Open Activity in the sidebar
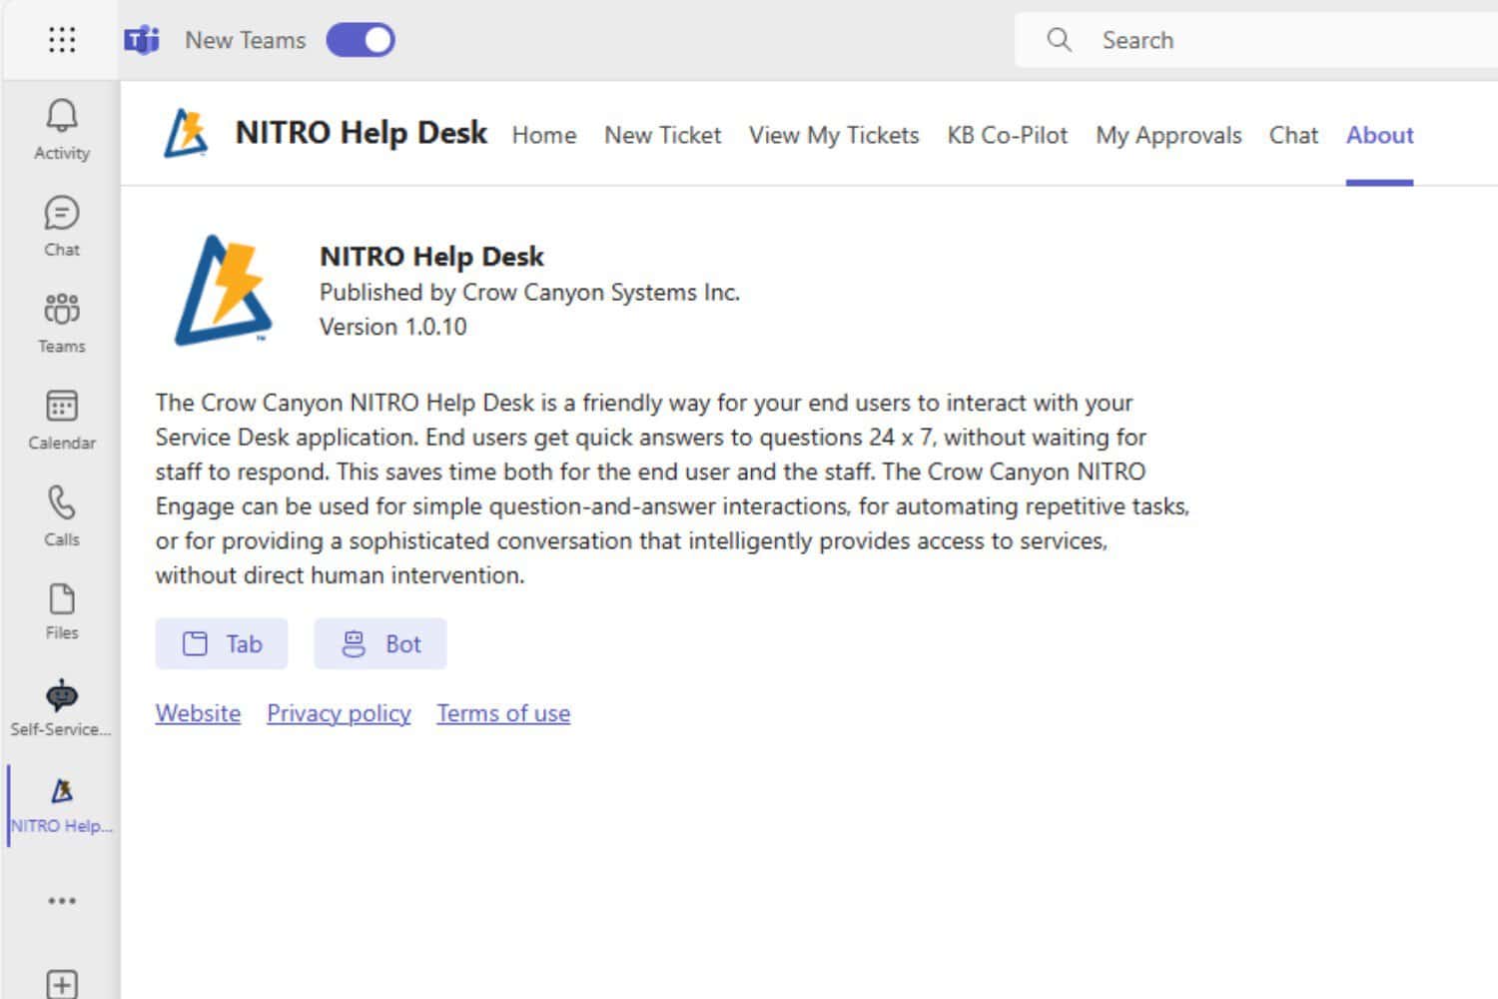 pos(62,130)
